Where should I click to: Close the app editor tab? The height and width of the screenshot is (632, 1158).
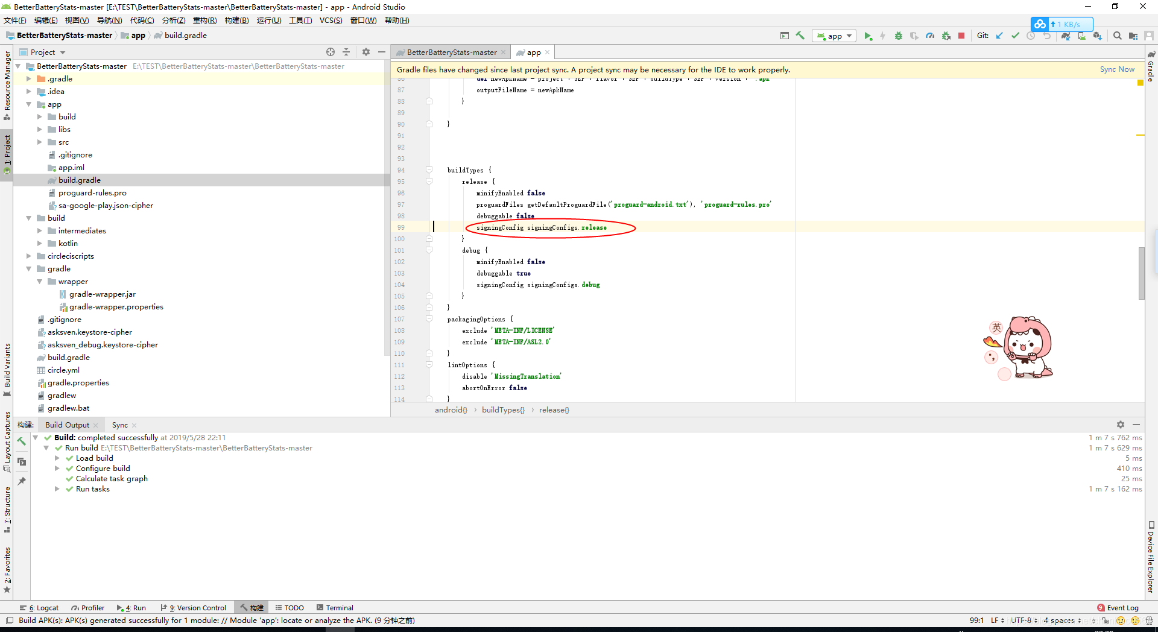pyautogui.click(x=548, y=52)
